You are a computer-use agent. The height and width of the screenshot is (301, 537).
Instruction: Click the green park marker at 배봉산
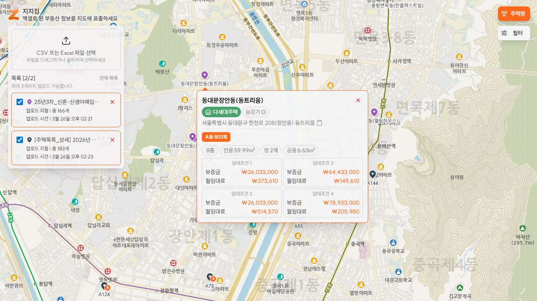click(163, 64)
